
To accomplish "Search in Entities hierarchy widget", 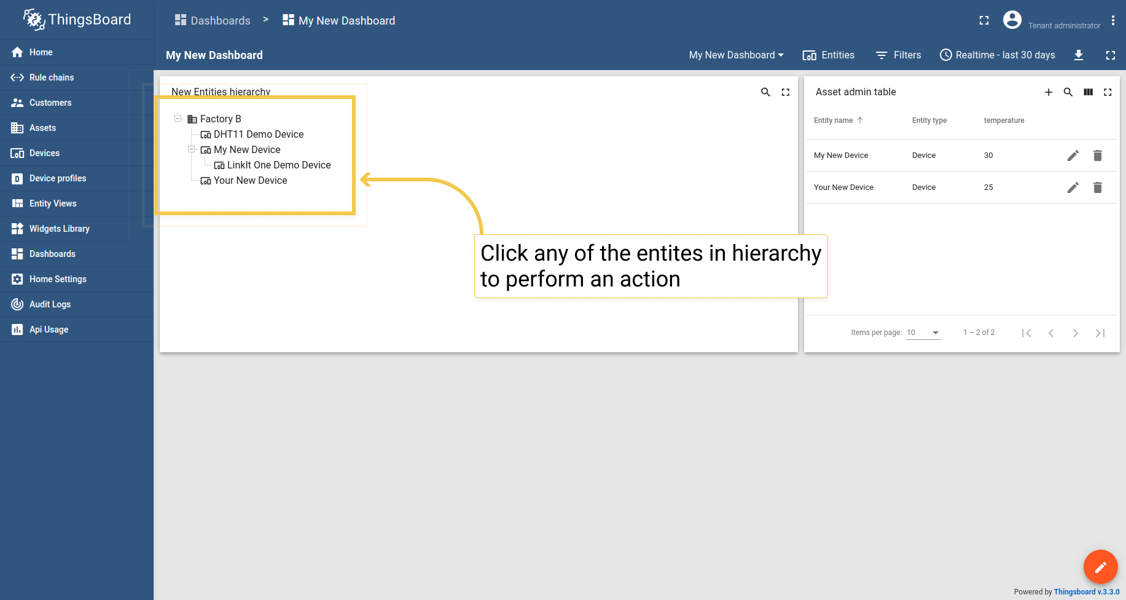I will (x=765, y=92).
